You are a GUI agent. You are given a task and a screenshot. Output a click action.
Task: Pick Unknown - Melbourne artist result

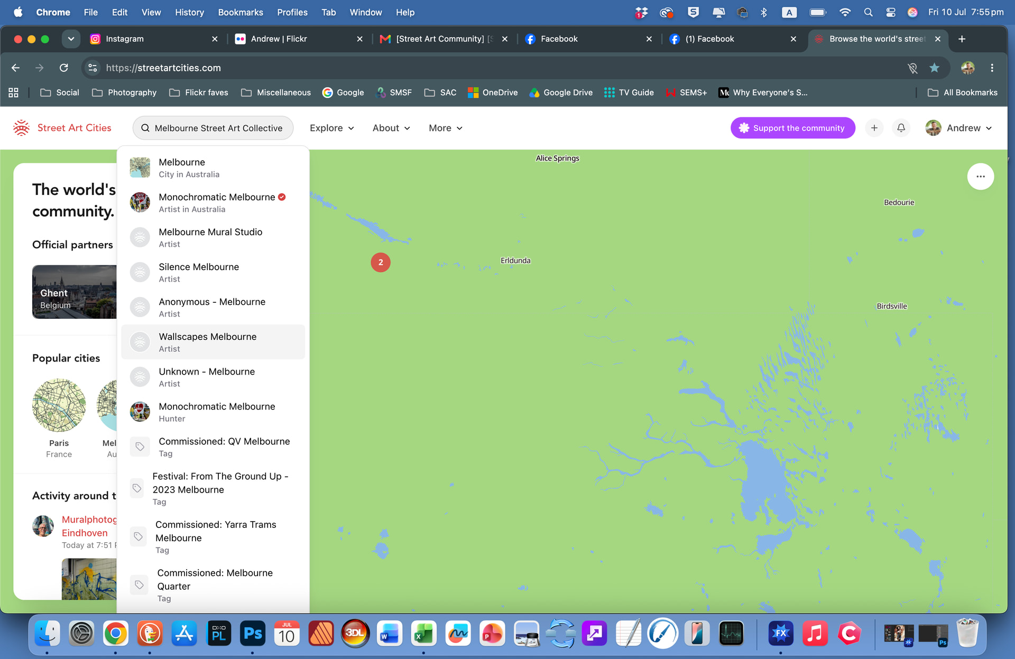[213, 377]
